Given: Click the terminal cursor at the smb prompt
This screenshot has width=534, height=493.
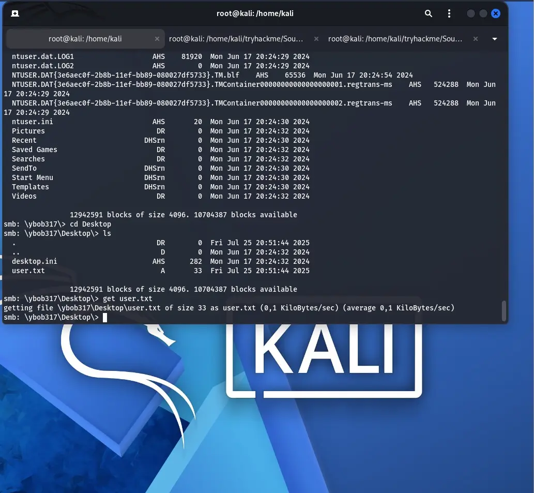Looking at the screenshot, I should pos(105,318).
